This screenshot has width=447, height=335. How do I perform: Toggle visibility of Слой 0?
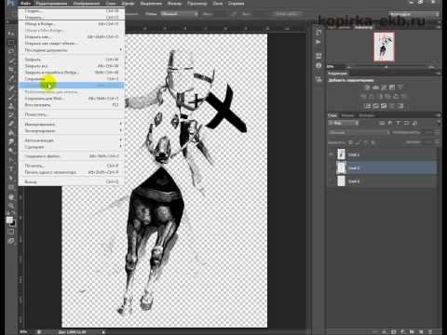click(x=331, y=181)
